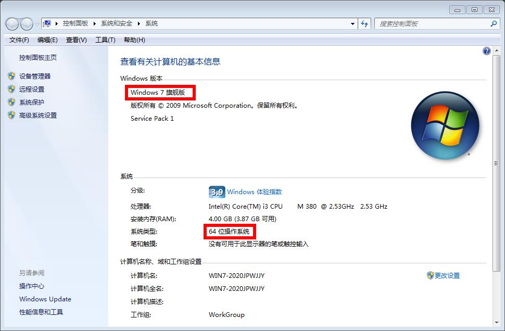Click the computer icon in the address bar
Screen dimensions: 505x331
coord(47,23)
